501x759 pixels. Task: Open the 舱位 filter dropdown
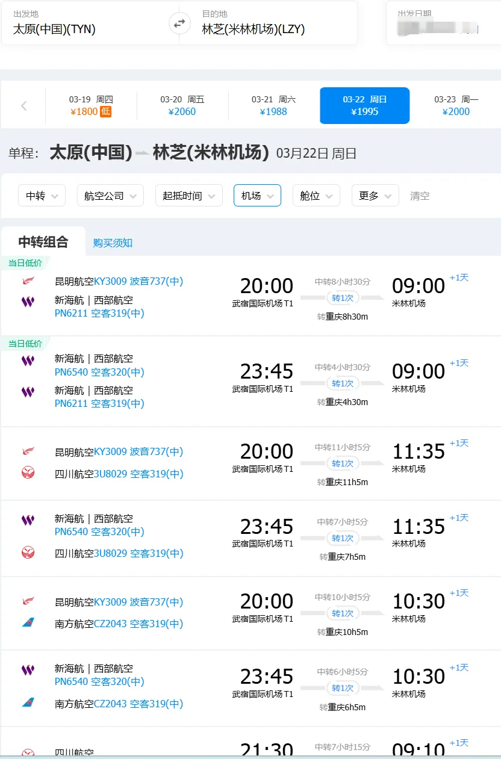[x=316, y=196]
